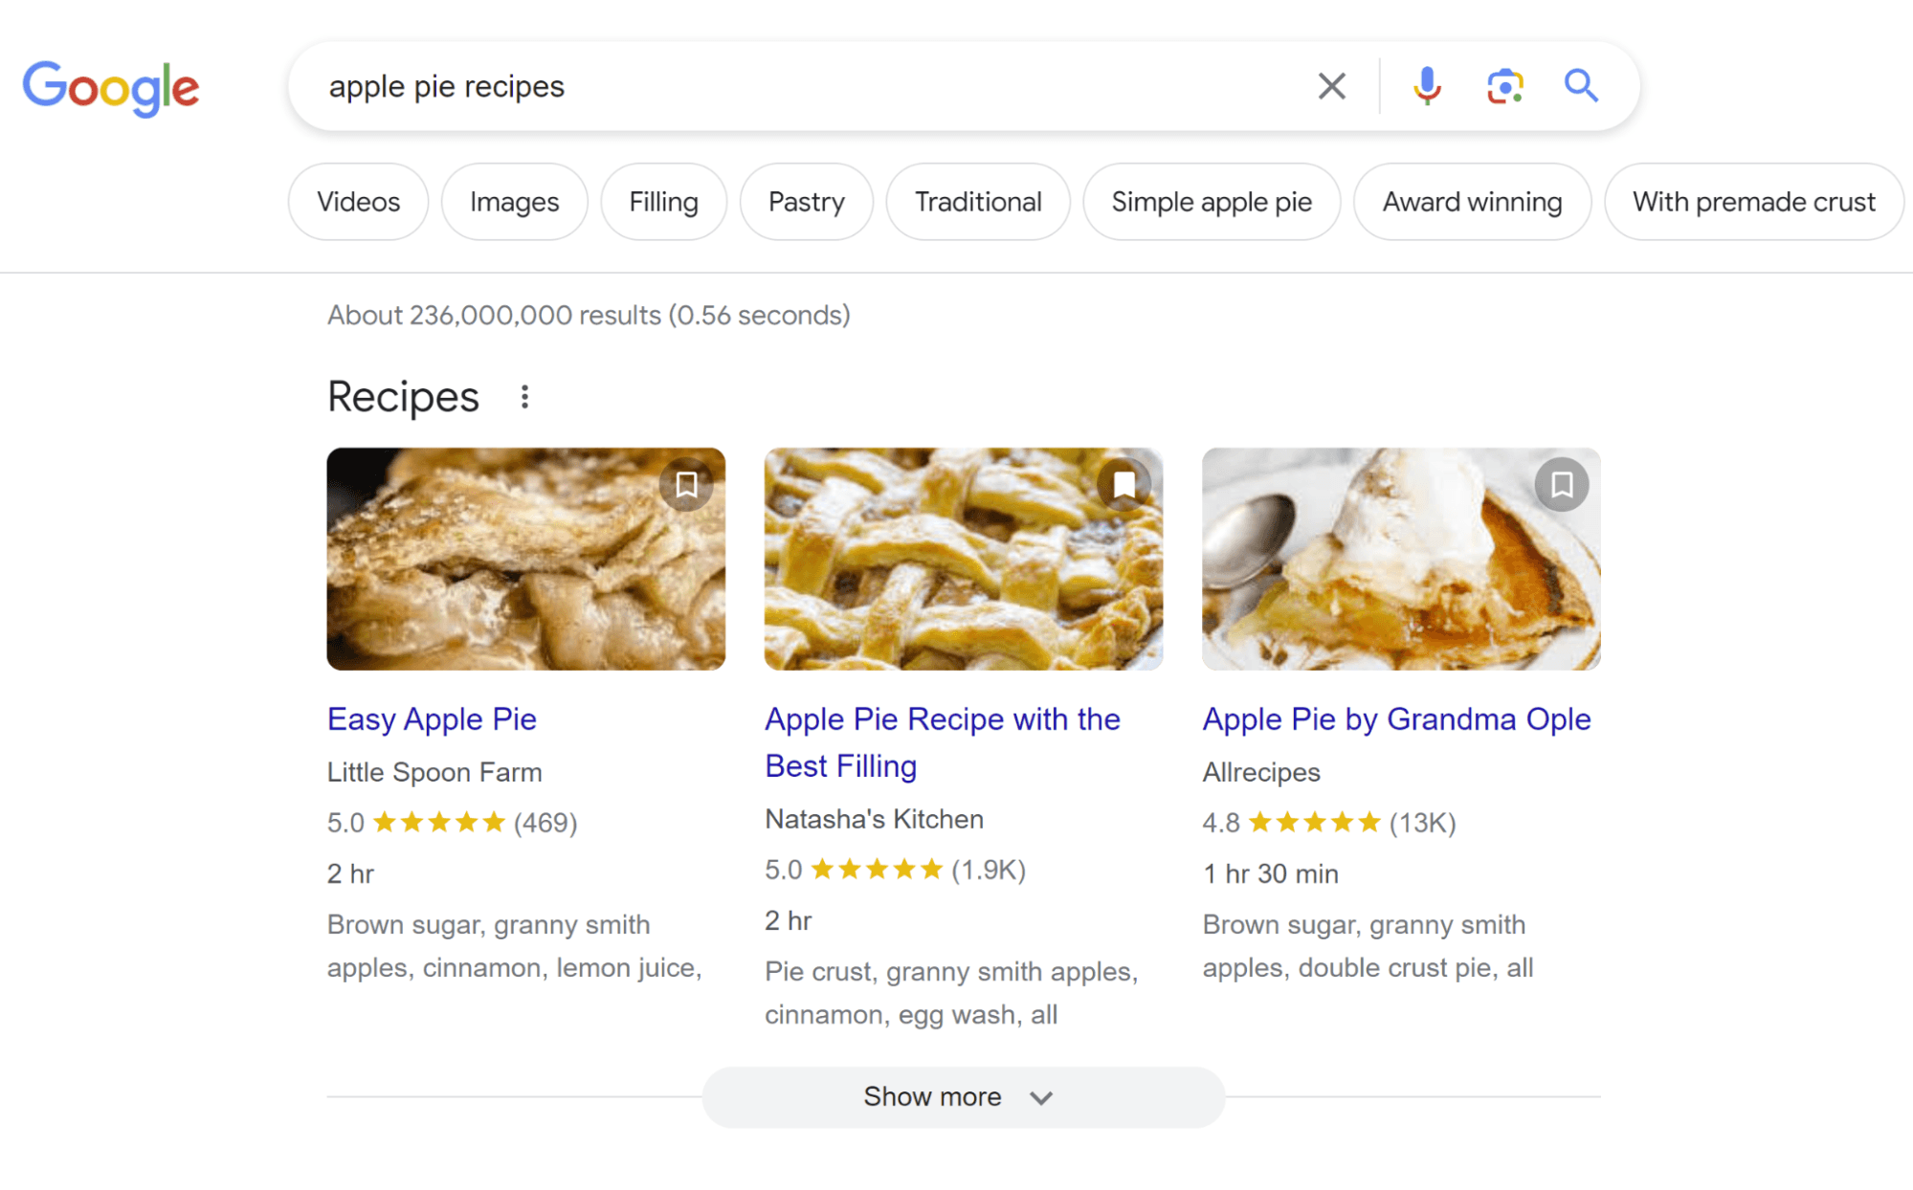Bookmark Apple Pie by Grandma Ople
This screenshot has height=1190, width=1913.
(x=1561, y=485)
